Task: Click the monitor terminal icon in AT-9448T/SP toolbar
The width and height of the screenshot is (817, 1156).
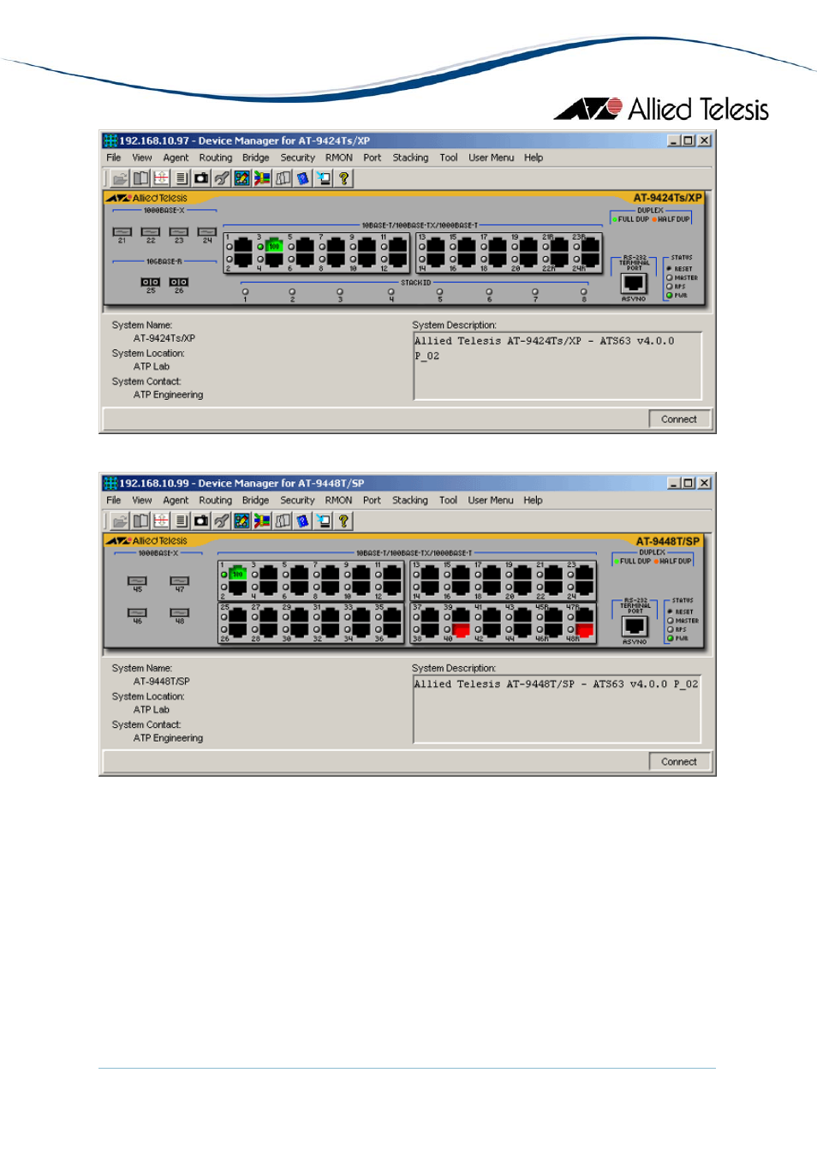Action: [324, 521]
